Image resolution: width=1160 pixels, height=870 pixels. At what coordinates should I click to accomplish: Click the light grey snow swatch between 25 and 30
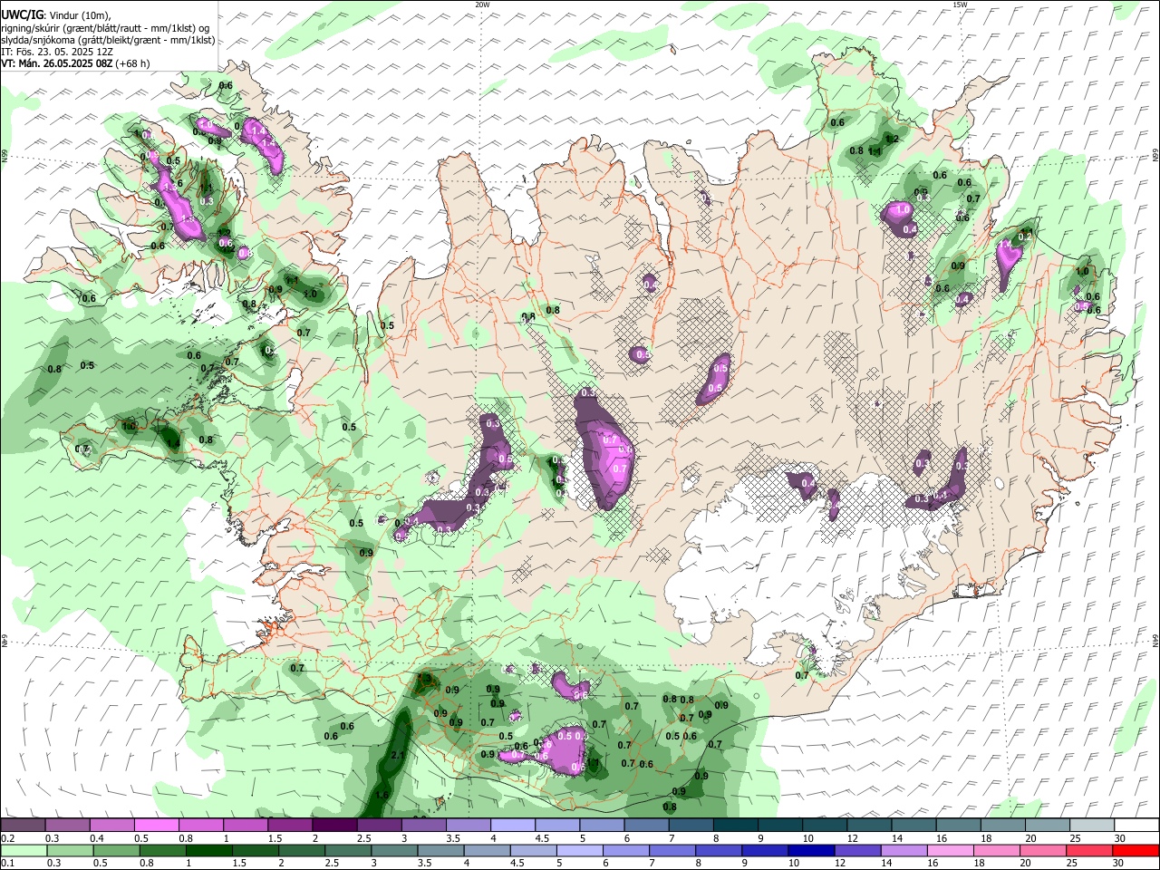[1092, 825]
